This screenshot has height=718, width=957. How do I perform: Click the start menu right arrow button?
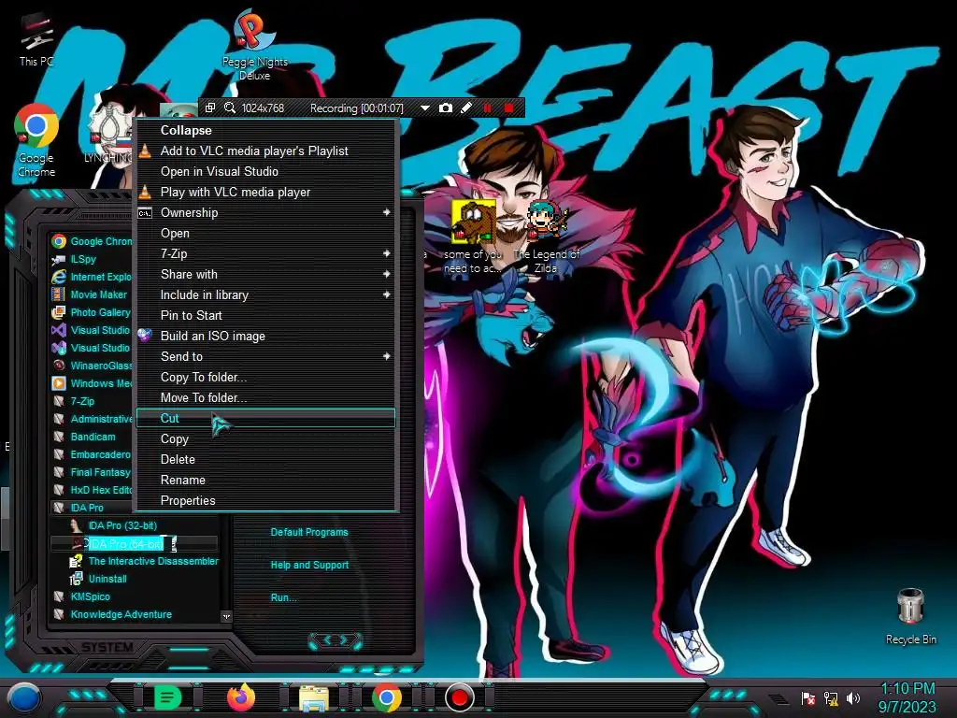[345, 639]
